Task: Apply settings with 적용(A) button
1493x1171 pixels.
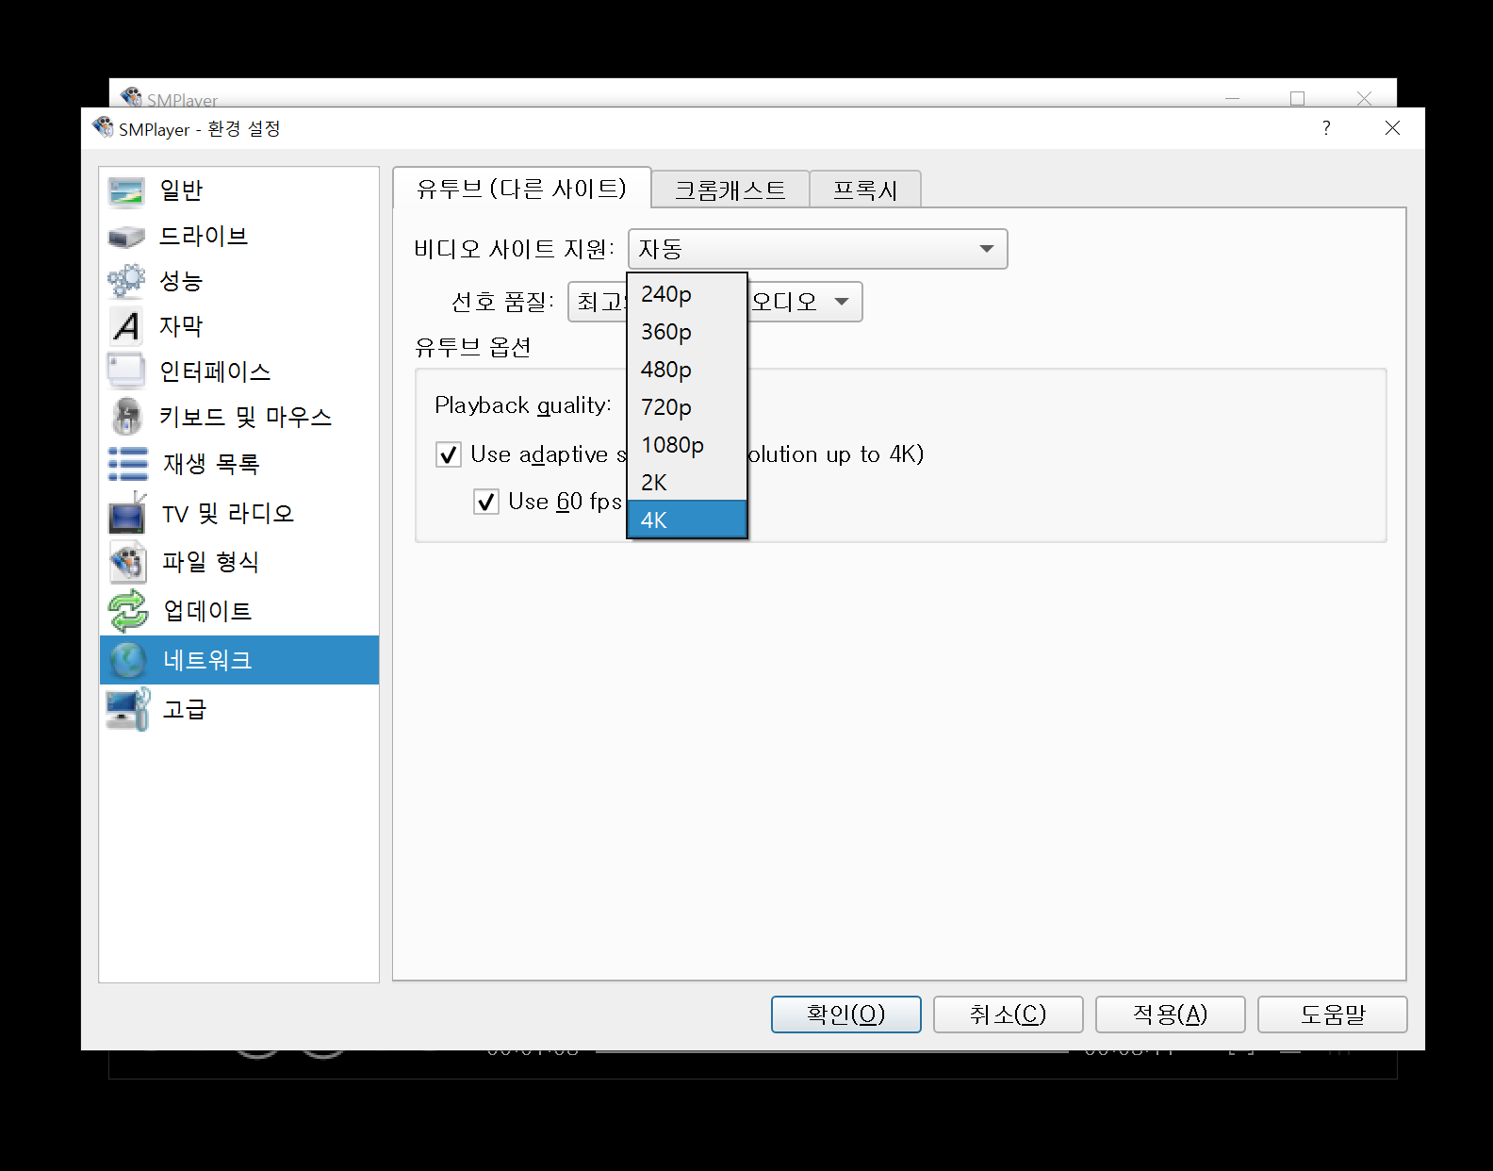Action: click(x=1170, y=1014)
